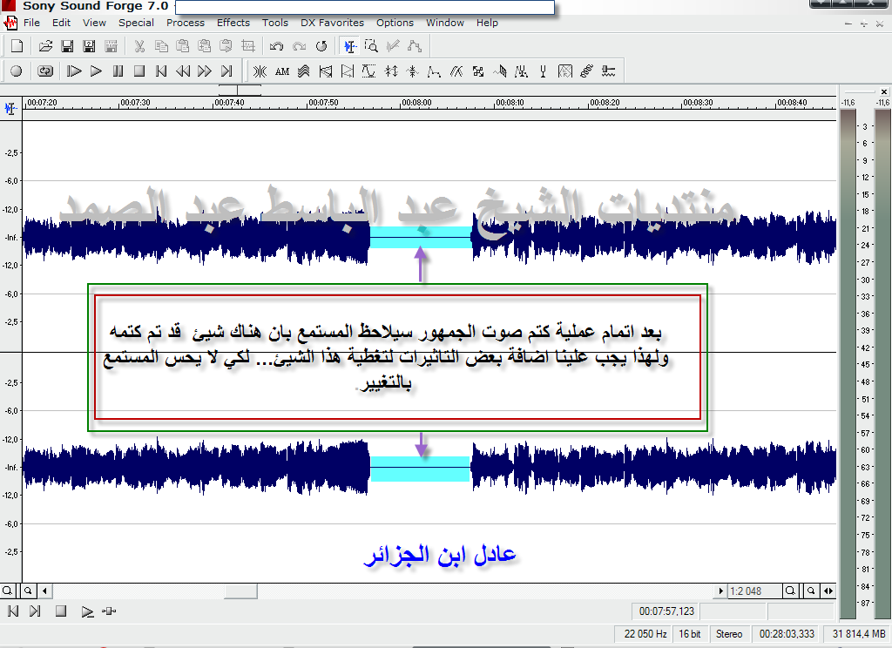Click the horizontal scrollbar left arrow

pos(44,591)
